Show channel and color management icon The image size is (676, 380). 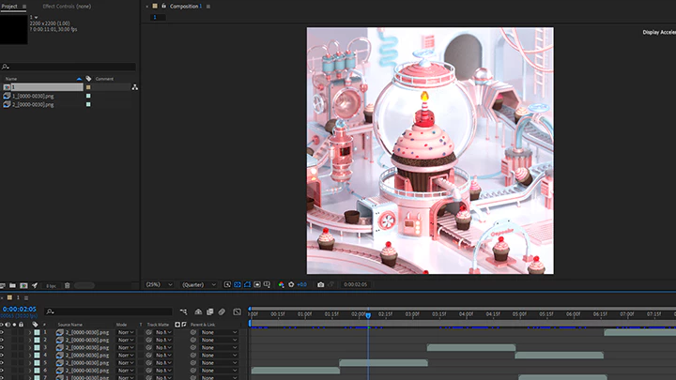[281, 284]
